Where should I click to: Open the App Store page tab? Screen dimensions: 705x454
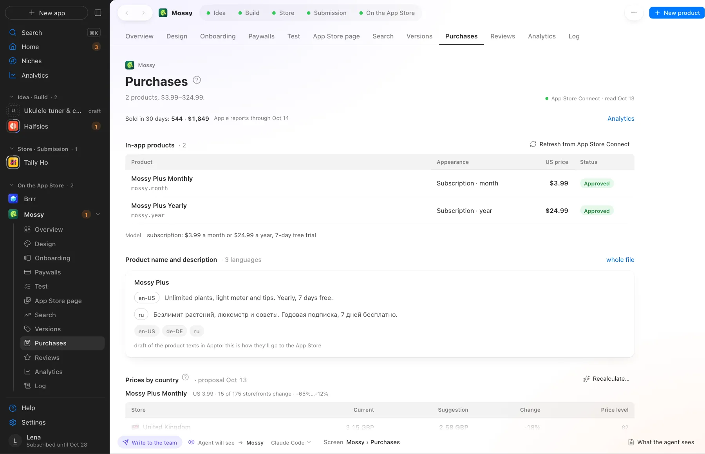coord(336,36)
